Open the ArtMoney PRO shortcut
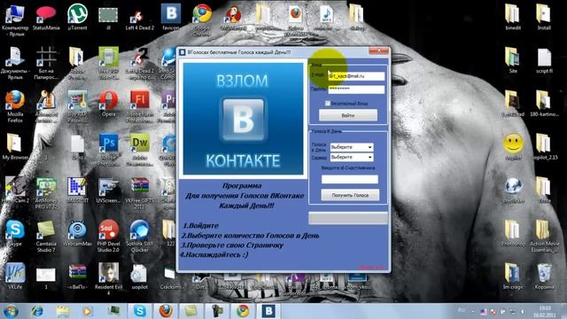The image size is (567, 319). coord(46,193)
